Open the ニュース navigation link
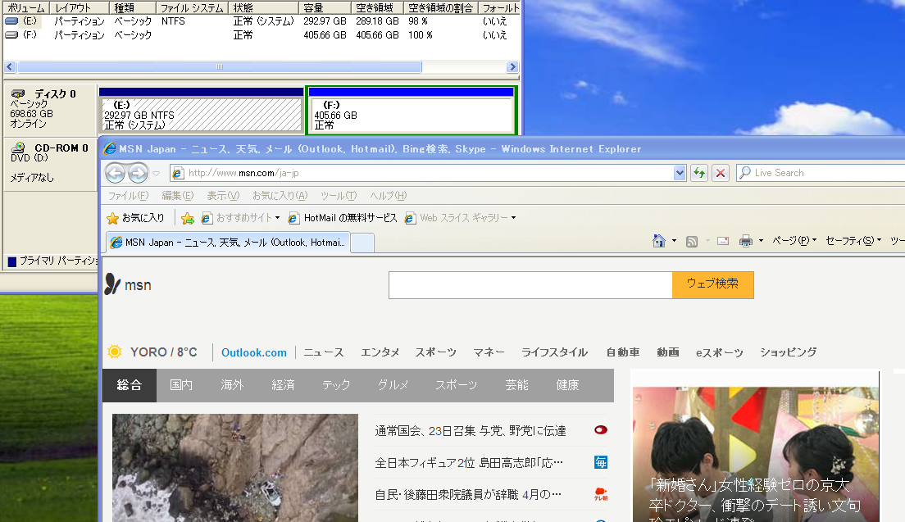 (x=324, y=352)
